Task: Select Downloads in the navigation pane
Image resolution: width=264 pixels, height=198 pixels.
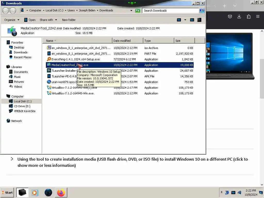Action: click(21, 52)
